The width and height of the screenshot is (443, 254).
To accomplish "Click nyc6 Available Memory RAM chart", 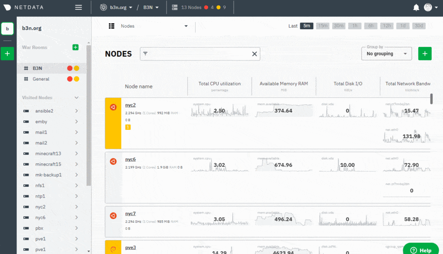I will [284, 165].
